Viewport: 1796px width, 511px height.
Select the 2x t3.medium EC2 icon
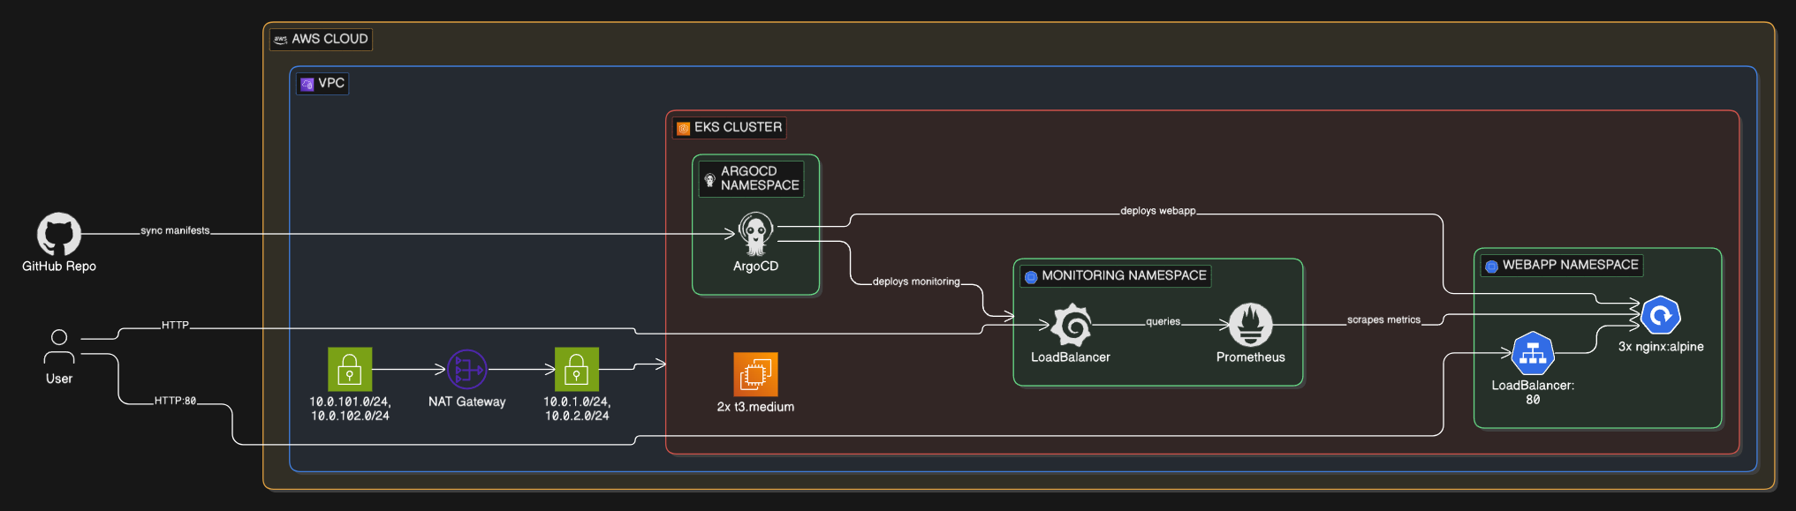tap(755, 374)
